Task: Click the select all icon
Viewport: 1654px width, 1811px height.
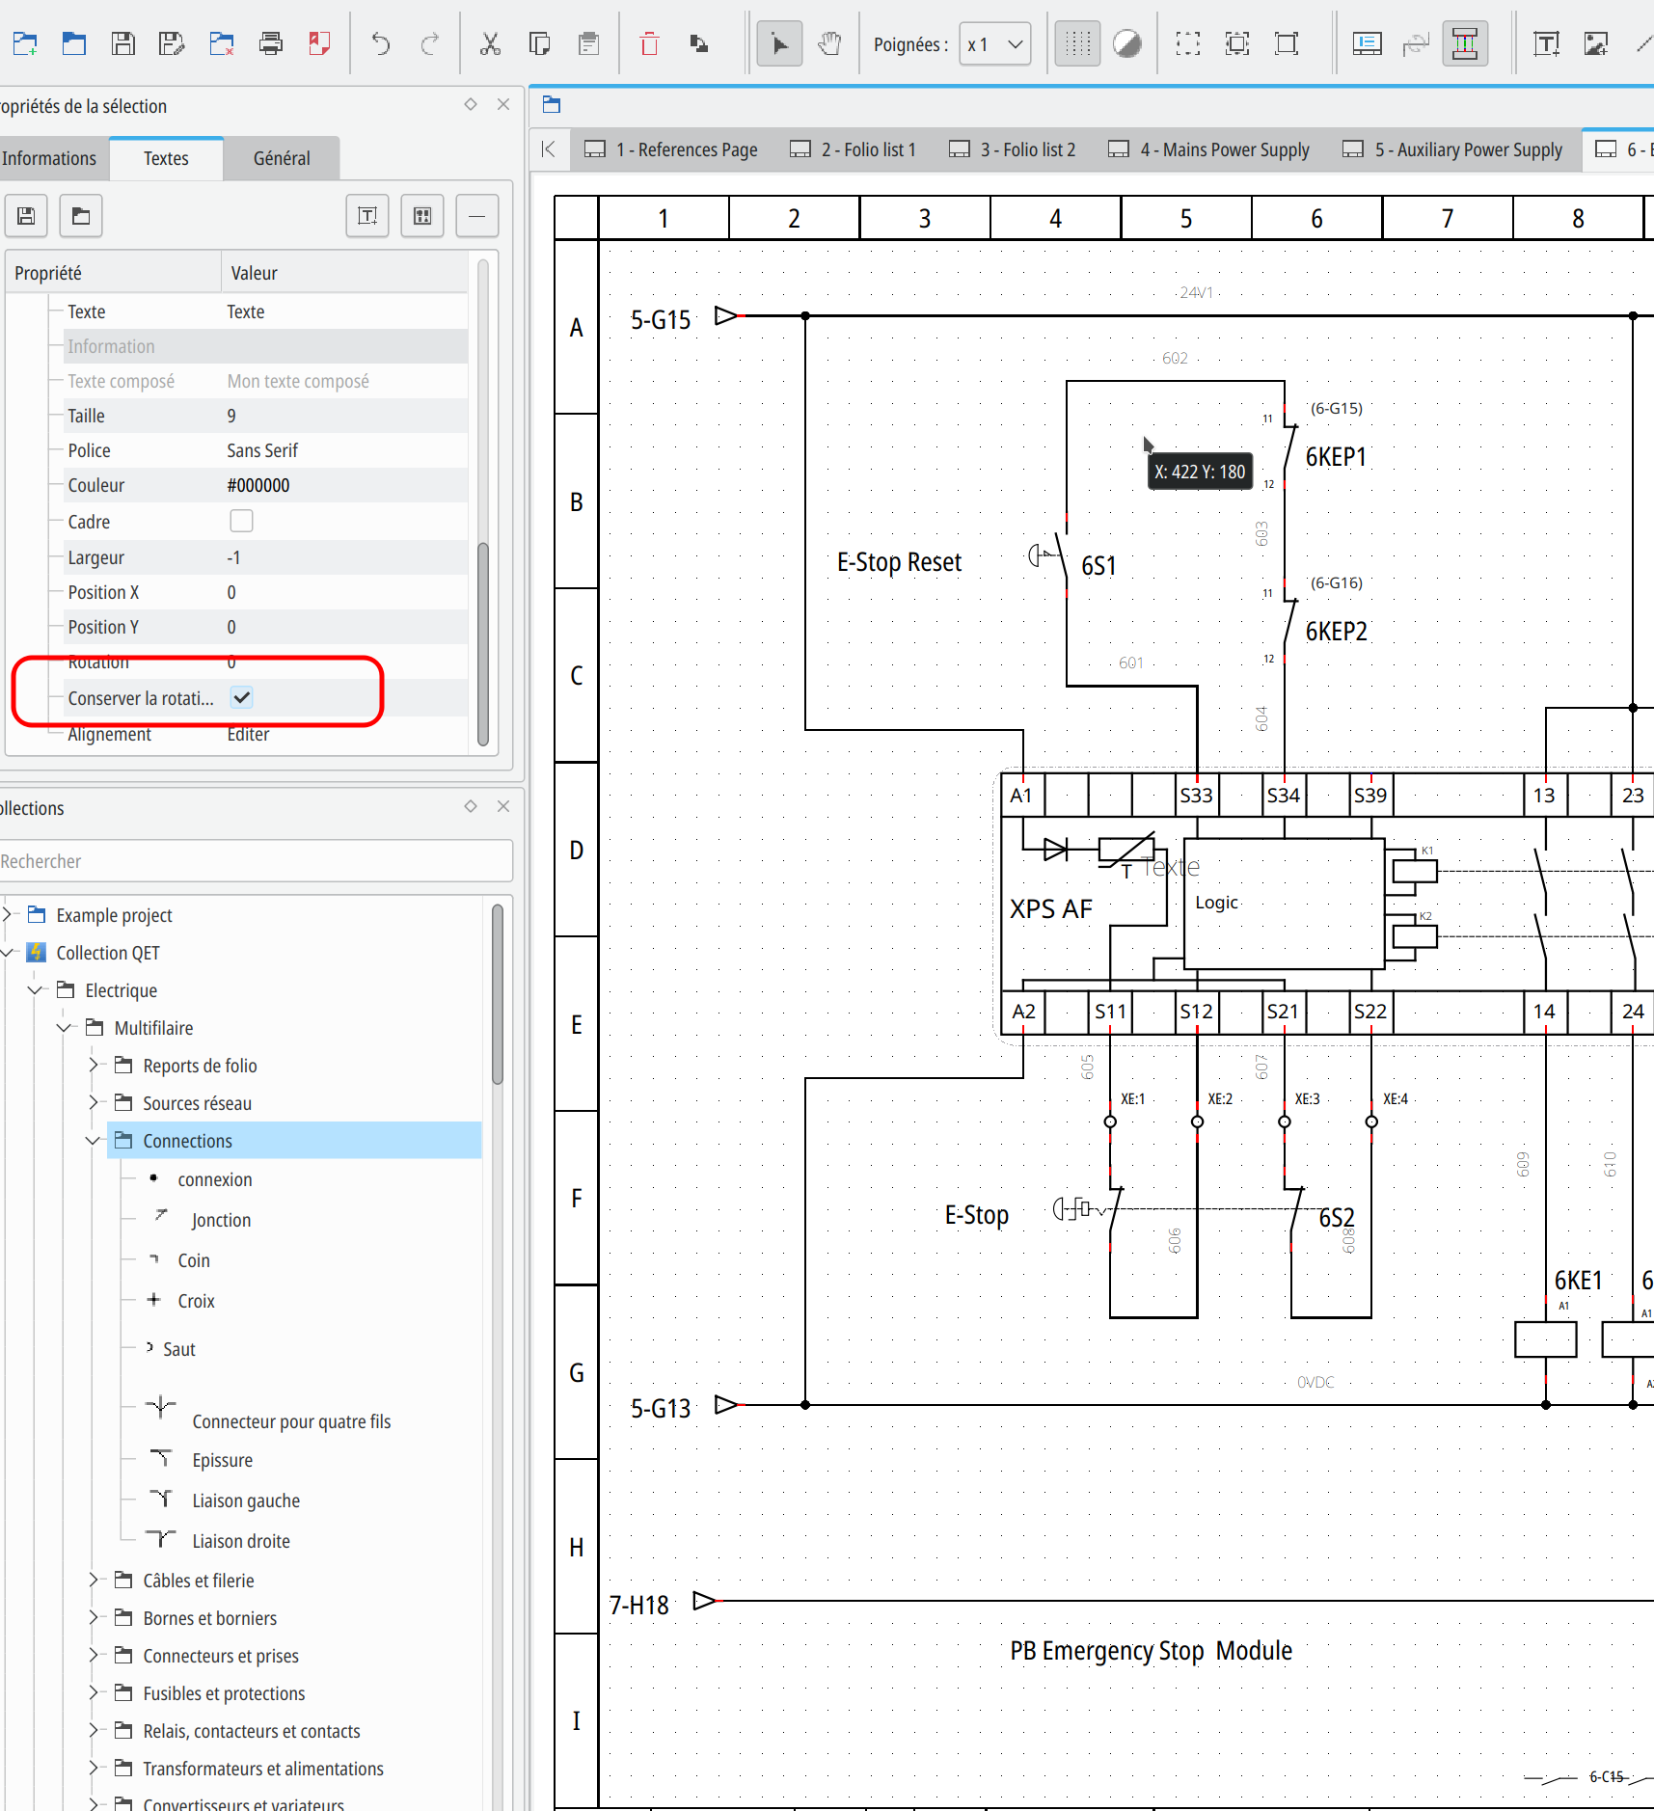Action: [x=1188, y=43]
